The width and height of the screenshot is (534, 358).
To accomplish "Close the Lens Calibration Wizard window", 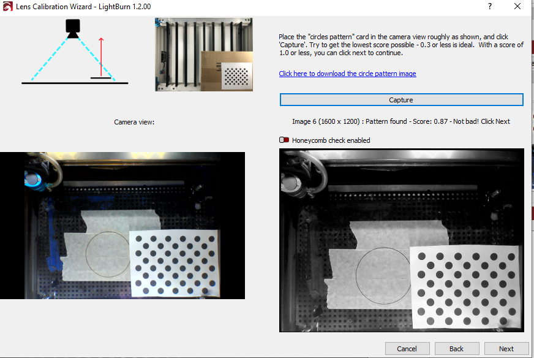I will [x=517, y=6].
